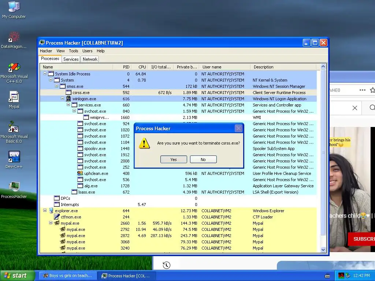The height and width of the screenshot is (281, 375).
Task: Click the Start button
Action: 17,276
